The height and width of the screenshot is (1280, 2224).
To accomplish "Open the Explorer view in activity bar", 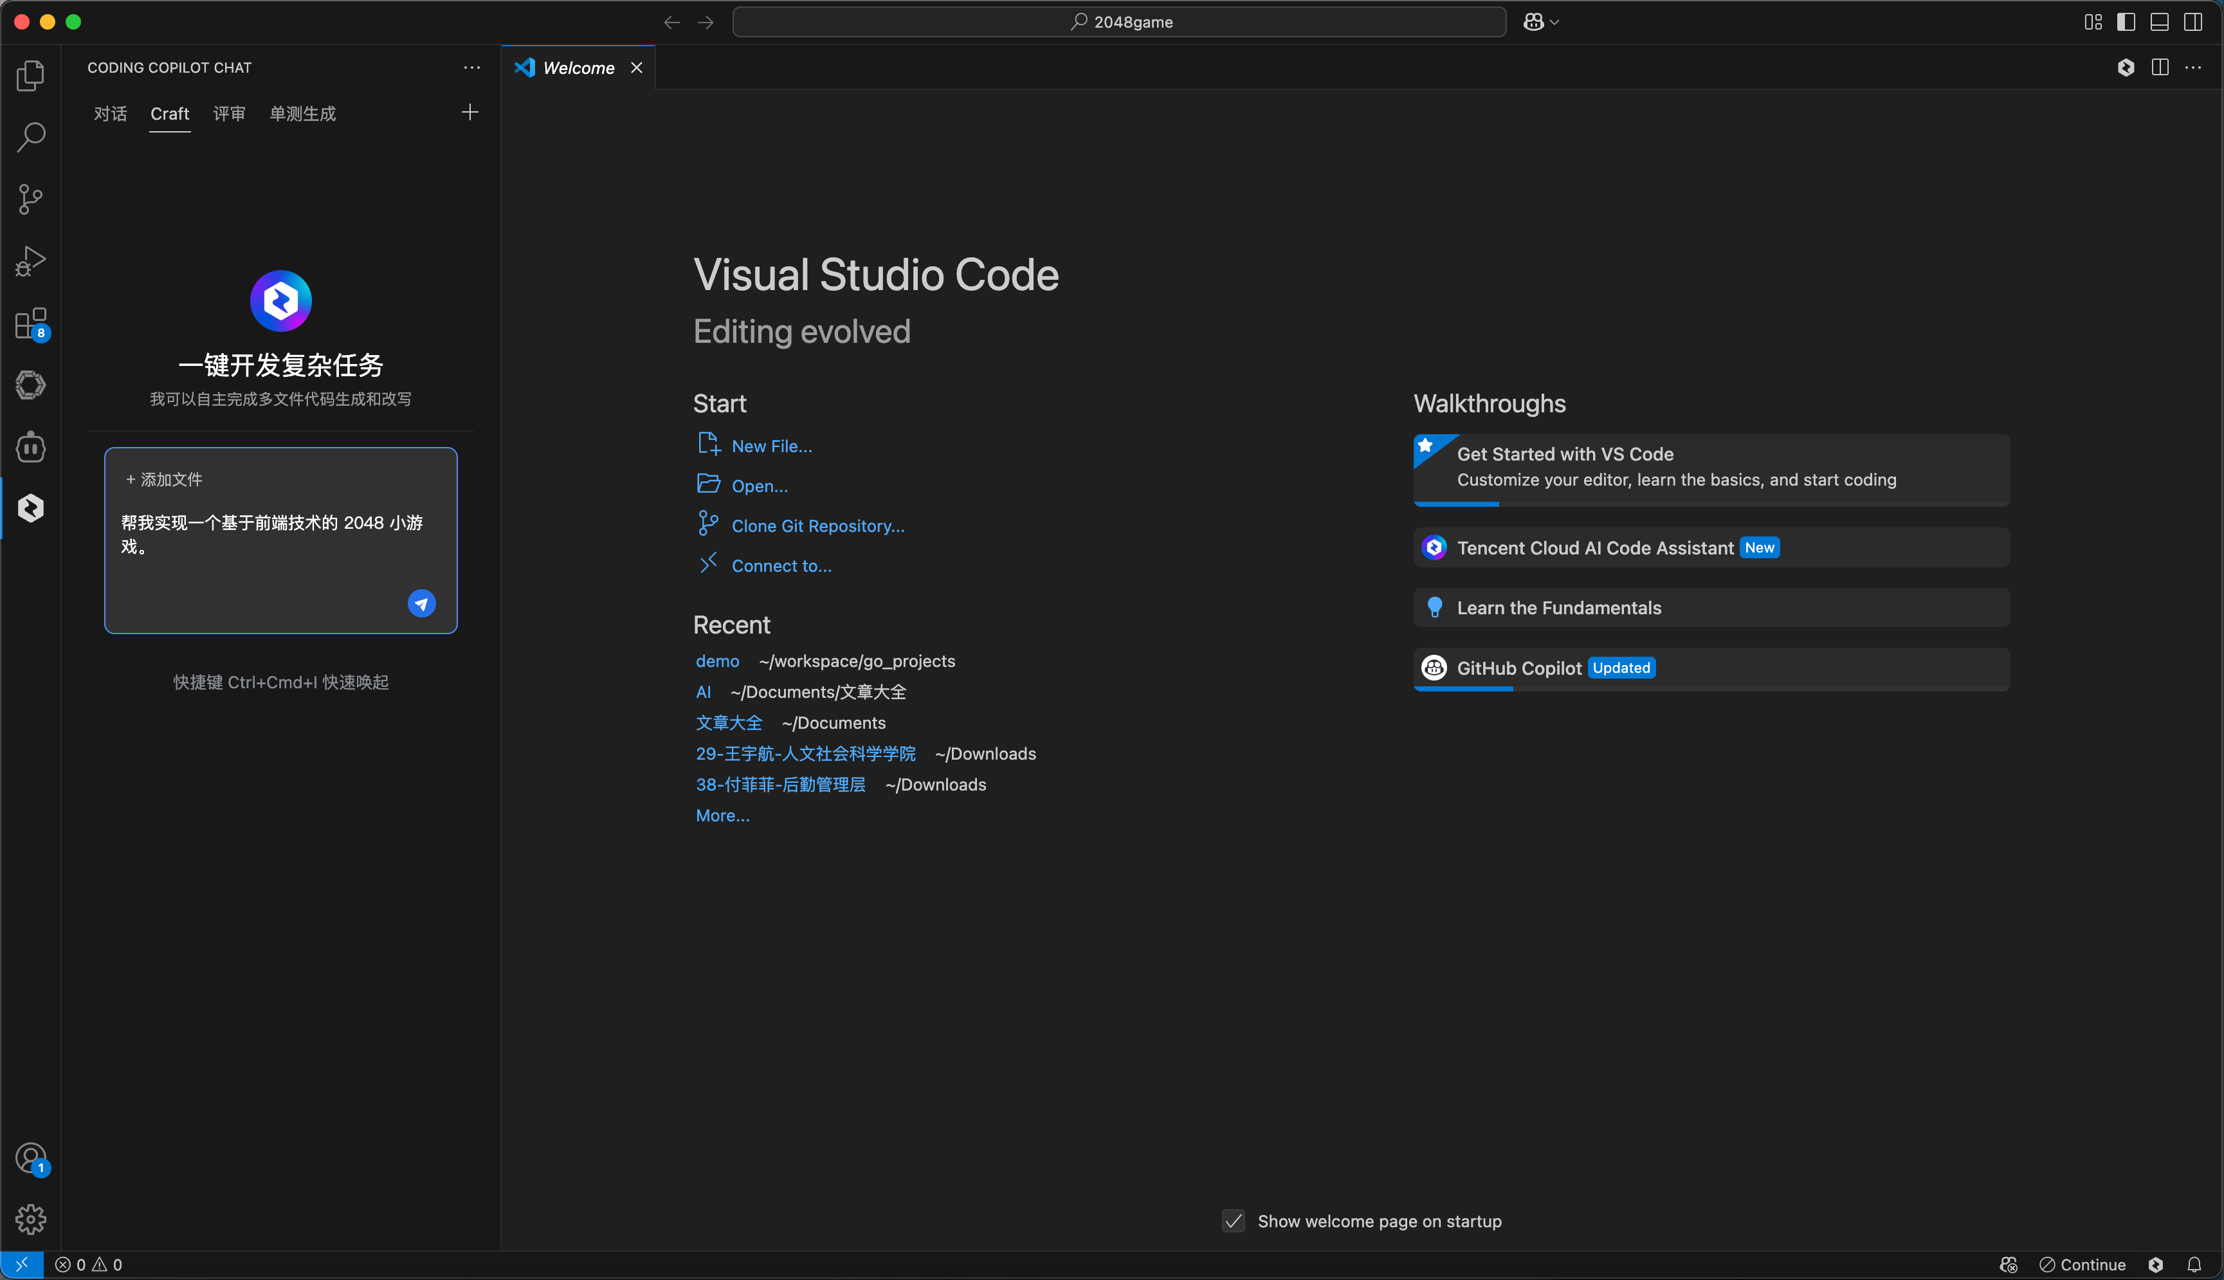I will coord(31,76).
